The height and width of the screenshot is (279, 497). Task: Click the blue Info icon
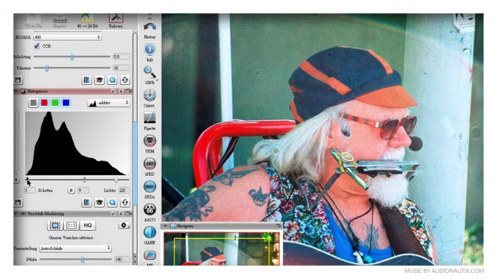pyautogui.click(x=150, y=50)
